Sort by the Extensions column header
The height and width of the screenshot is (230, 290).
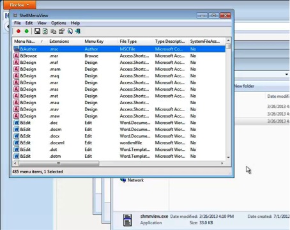coord(65,42)
